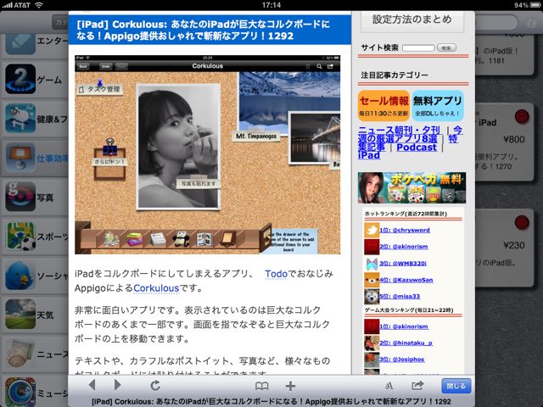Screen dimensions: 543x407
Task: Click the WiFi status icon
Action: (39, 5)
